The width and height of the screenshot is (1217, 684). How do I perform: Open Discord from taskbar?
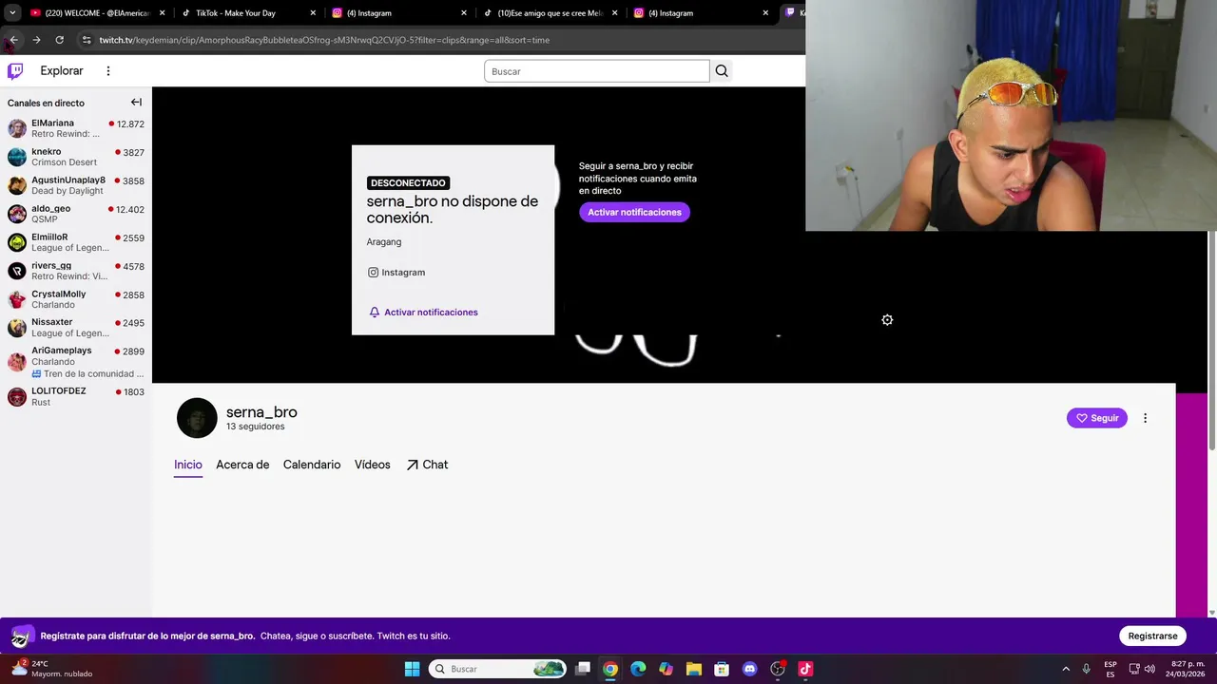(749, 669)
